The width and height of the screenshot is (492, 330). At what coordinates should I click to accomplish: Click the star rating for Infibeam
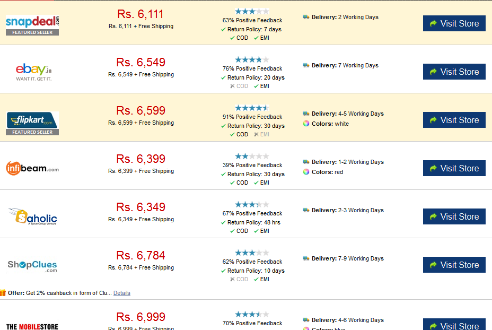[x=252, y=156]
